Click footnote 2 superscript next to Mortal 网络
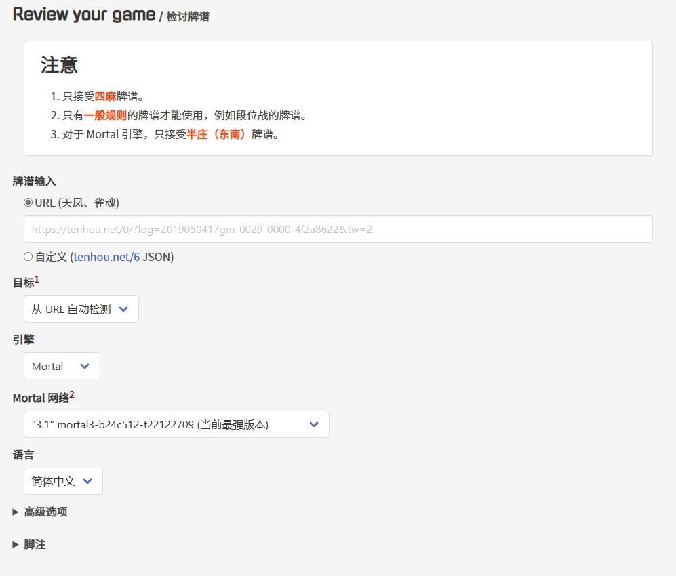The image size is (676, 576). click(72, 394)
